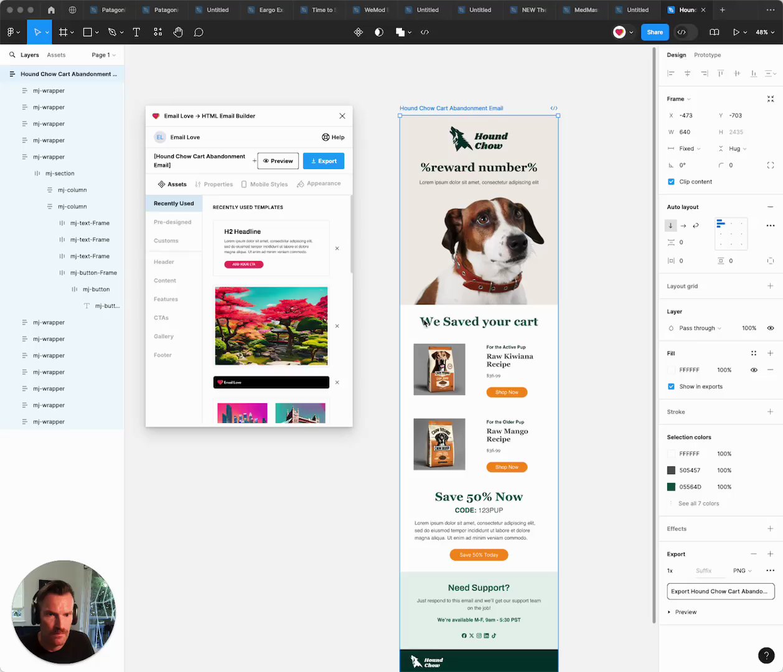Toggle layer visibility eye icon

pos(770,328)
